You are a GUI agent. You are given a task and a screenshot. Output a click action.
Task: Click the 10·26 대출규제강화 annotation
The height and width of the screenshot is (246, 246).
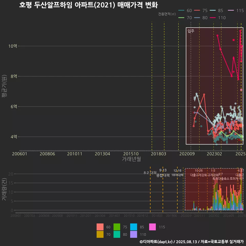pyautogui.click(x=199, y=173)
